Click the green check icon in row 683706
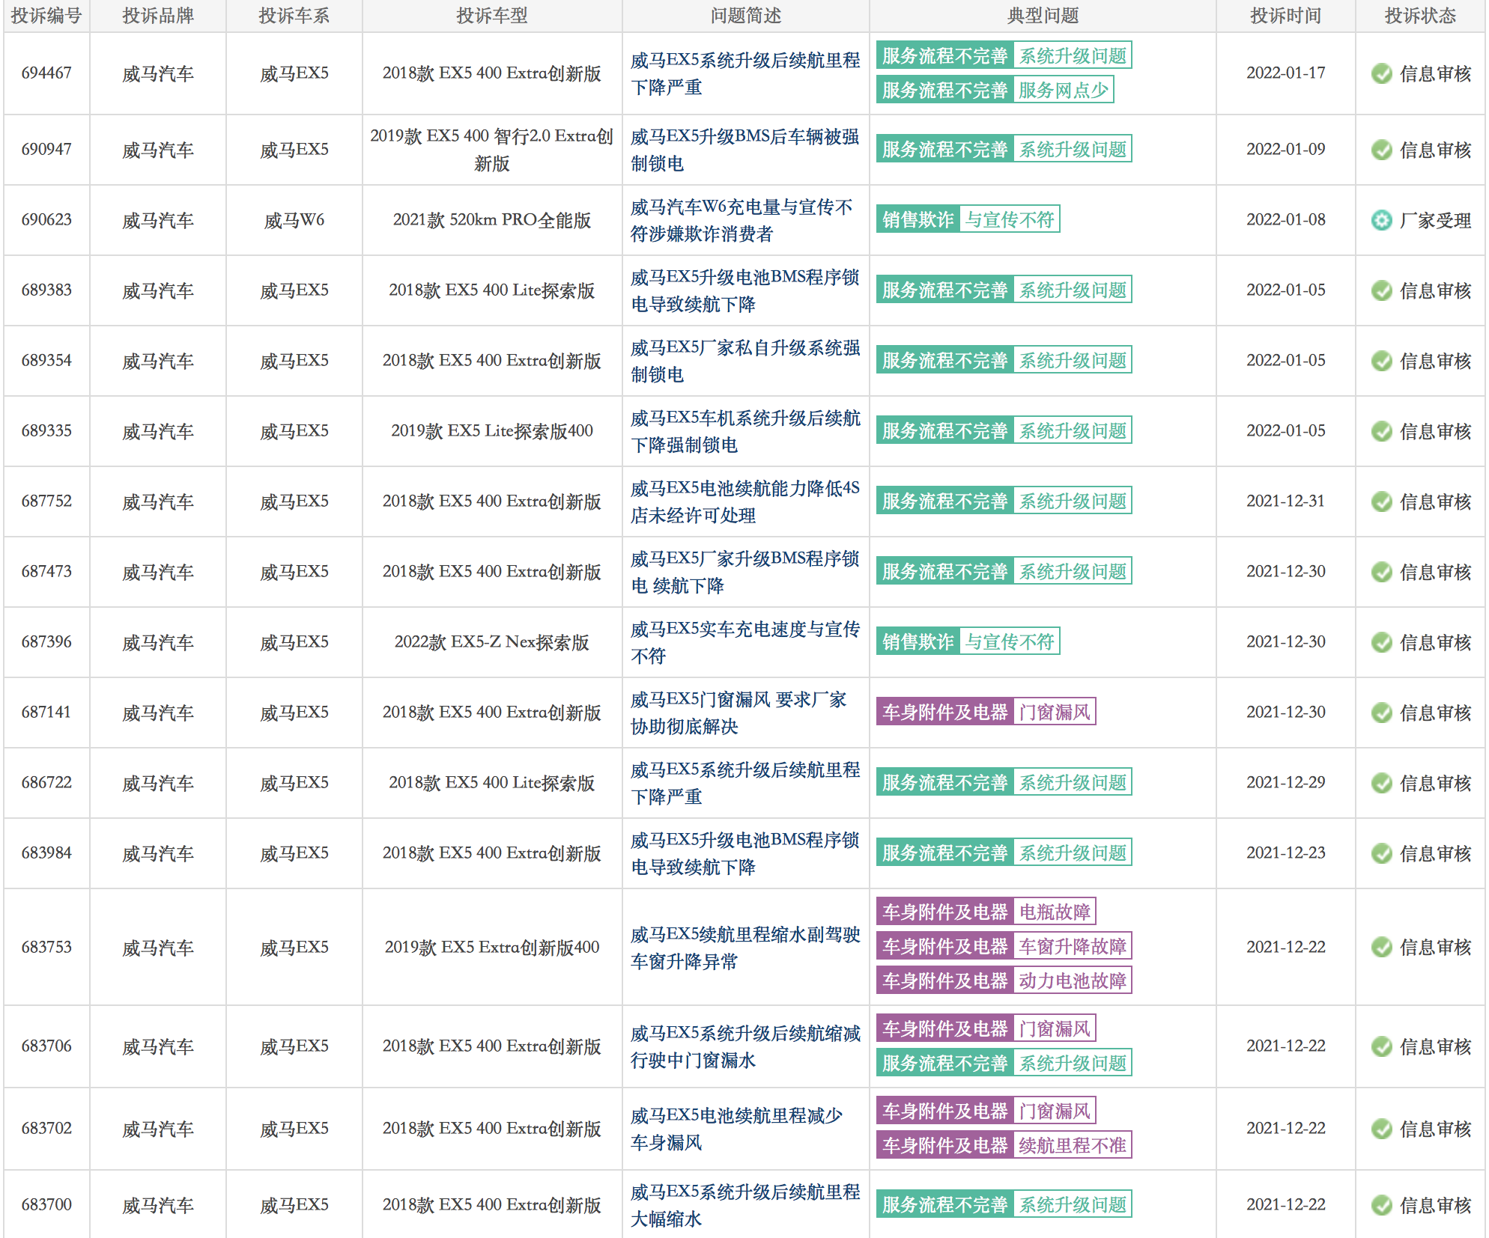The height and width of the screenshot is (1238, 1489). [x=1381, y=1046]
